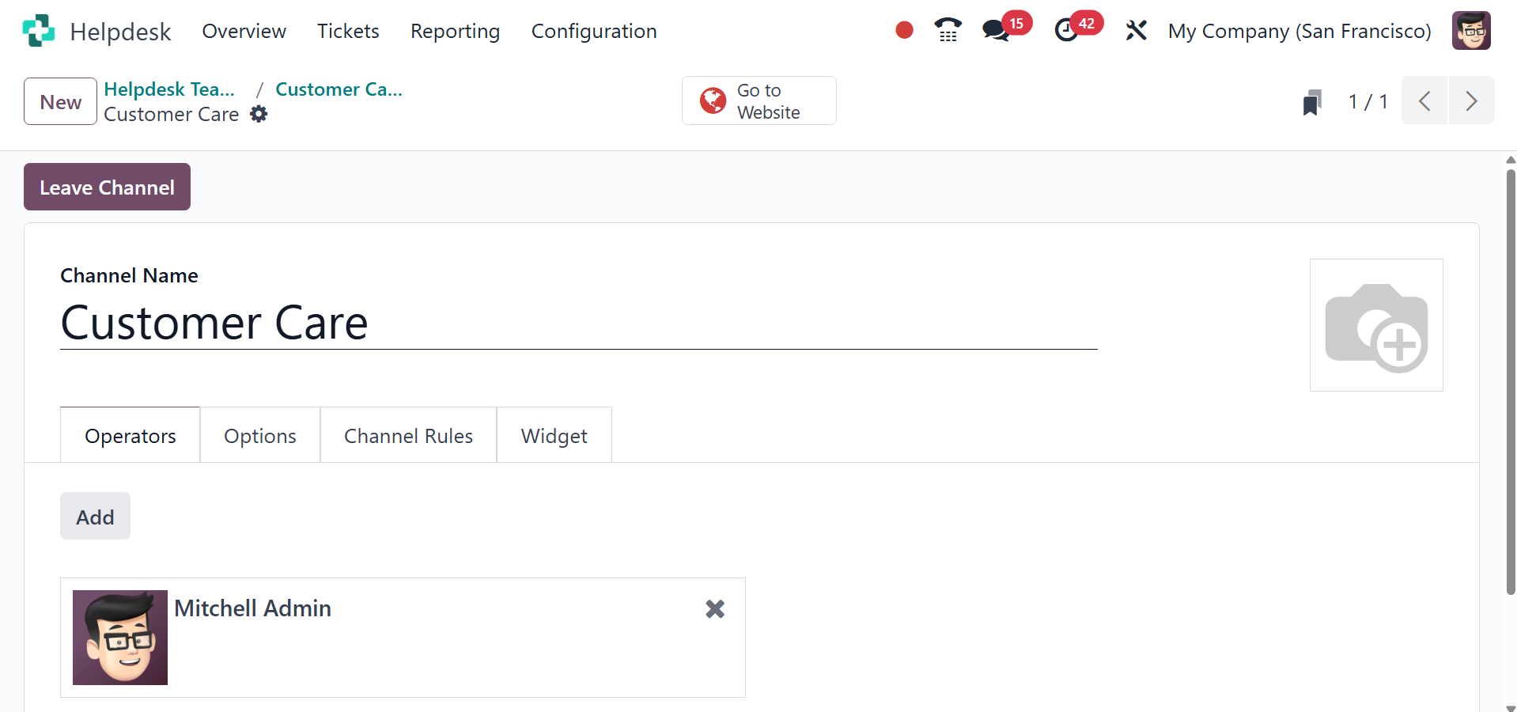The height and width of the screenshot is (712, 1517).
Task: Open the debug tools wrench icon
Action: (1136, 31)
